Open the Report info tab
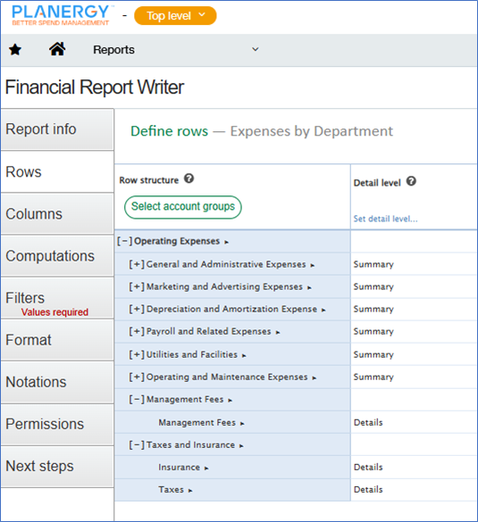 point(57,129)
